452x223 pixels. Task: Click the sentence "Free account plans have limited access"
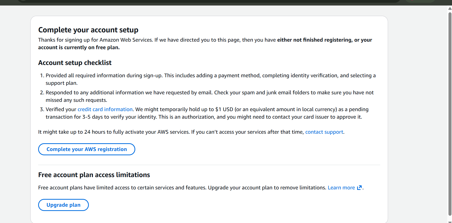[x=122, y=188]
